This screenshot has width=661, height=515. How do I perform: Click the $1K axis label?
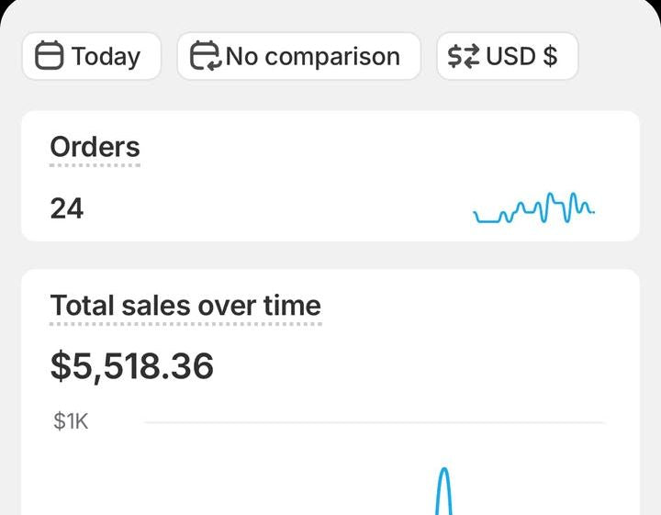(x=71, y=421)
